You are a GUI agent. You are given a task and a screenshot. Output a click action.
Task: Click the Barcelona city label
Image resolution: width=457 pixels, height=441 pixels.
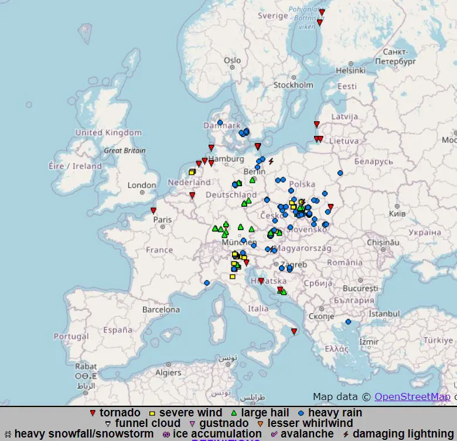tap(161, 309)
